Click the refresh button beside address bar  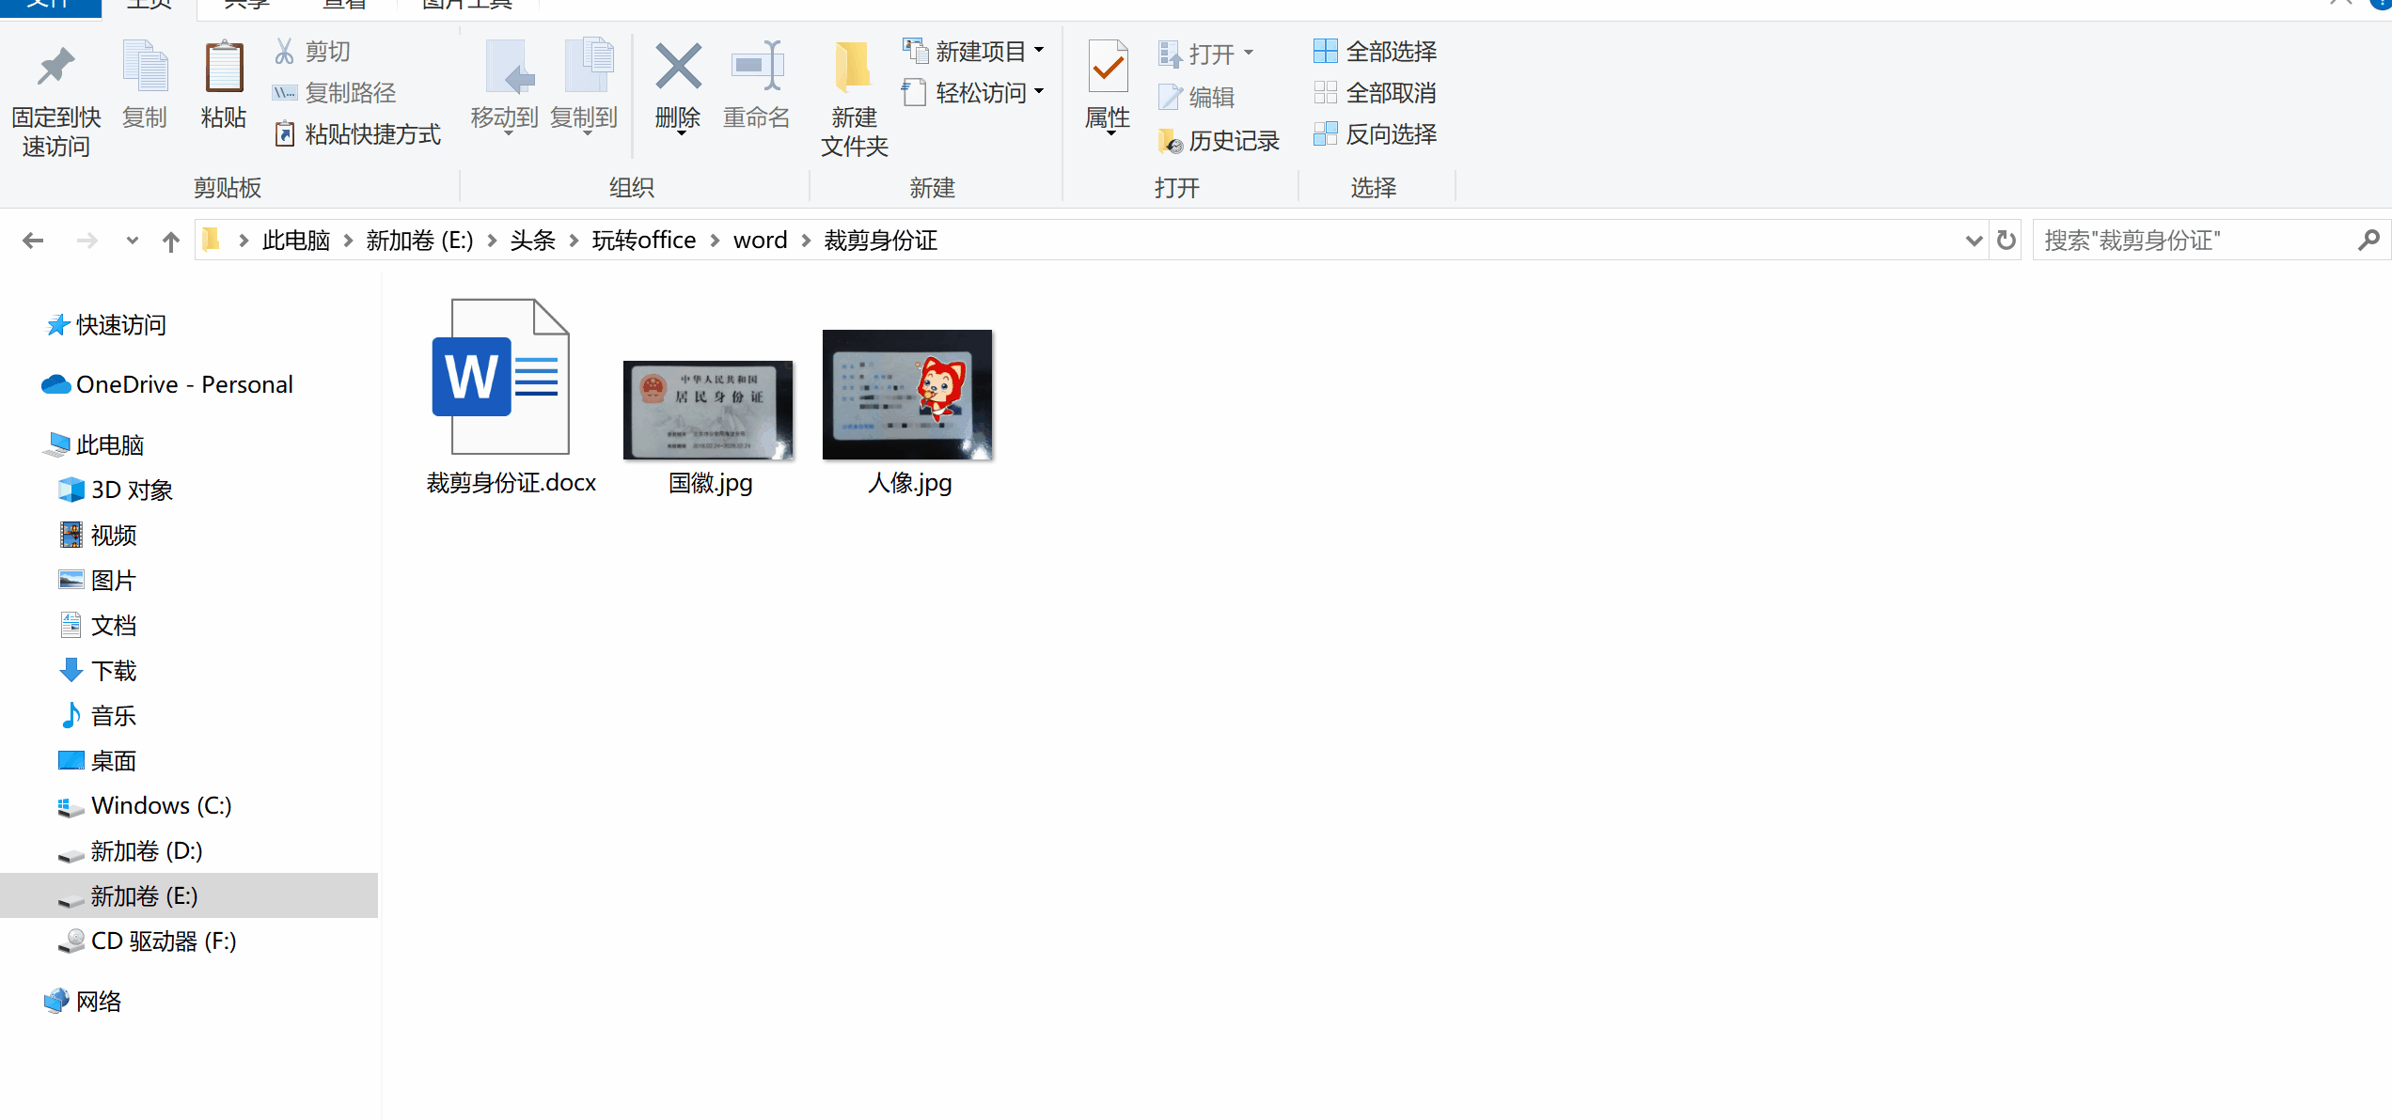[2006, 241]
